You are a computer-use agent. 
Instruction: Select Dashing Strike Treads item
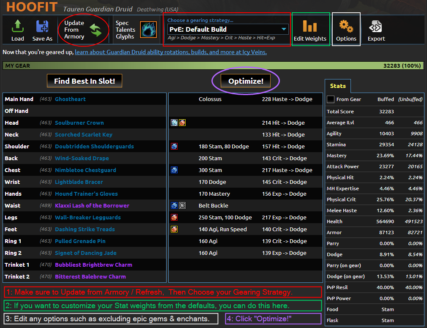click(x=85, y=229)
